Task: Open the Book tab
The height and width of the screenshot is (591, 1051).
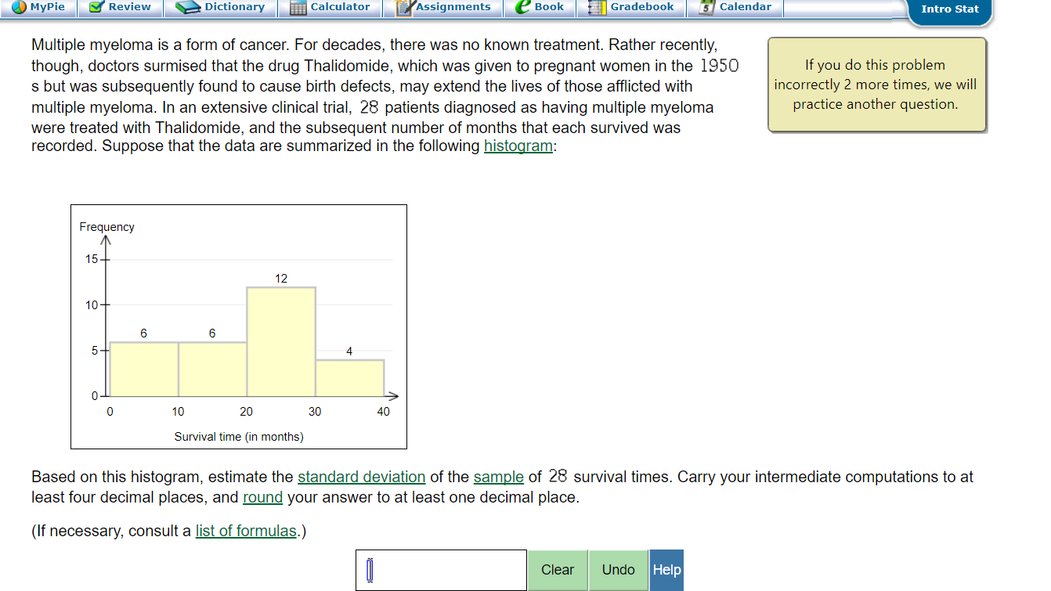Action: tap(540, 8)
